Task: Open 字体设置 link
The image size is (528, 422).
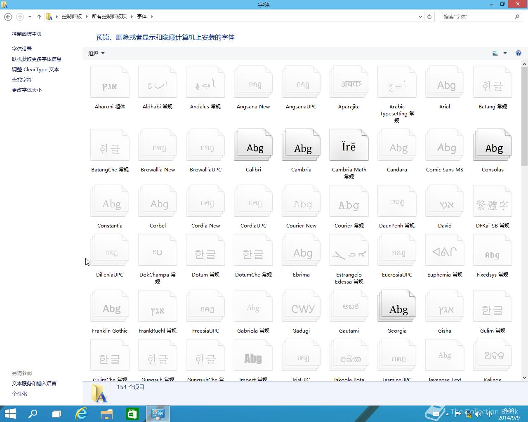Action: click(x=22, y=49)
